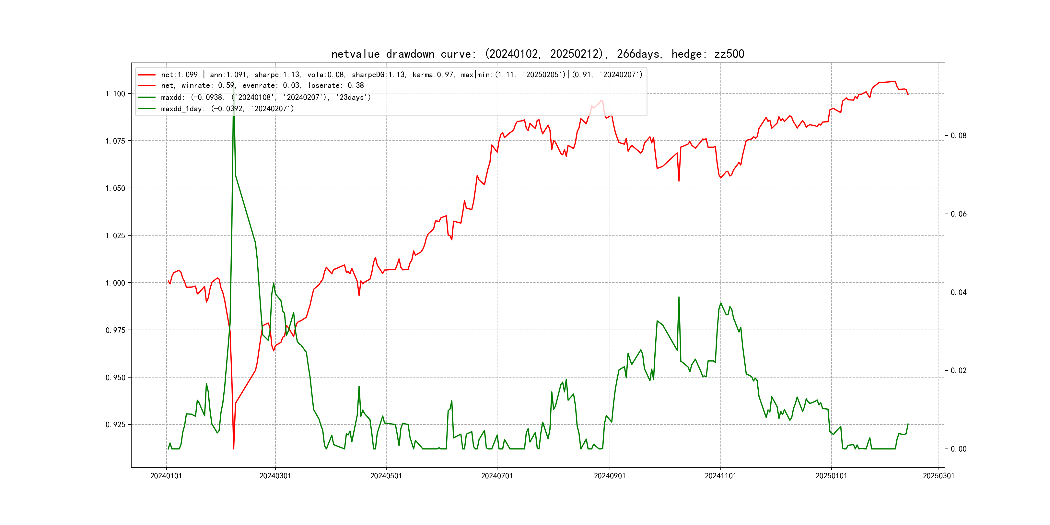Click the 'maxdd_1day: (-0.0392' legend text
1050x525 pixels.
pos(227,109)
